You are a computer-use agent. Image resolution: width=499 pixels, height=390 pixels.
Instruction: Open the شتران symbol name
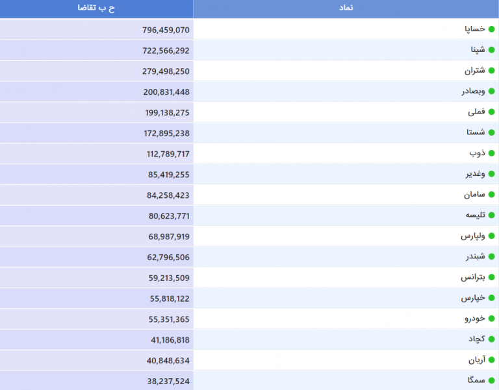pyautogui.click(x=475, y=71)
